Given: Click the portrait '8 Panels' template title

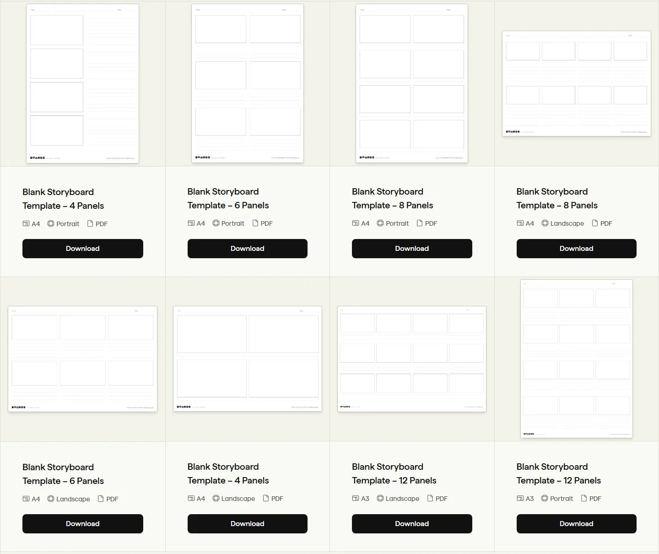Looking at the screenshot, I should [x=392, y=198].
